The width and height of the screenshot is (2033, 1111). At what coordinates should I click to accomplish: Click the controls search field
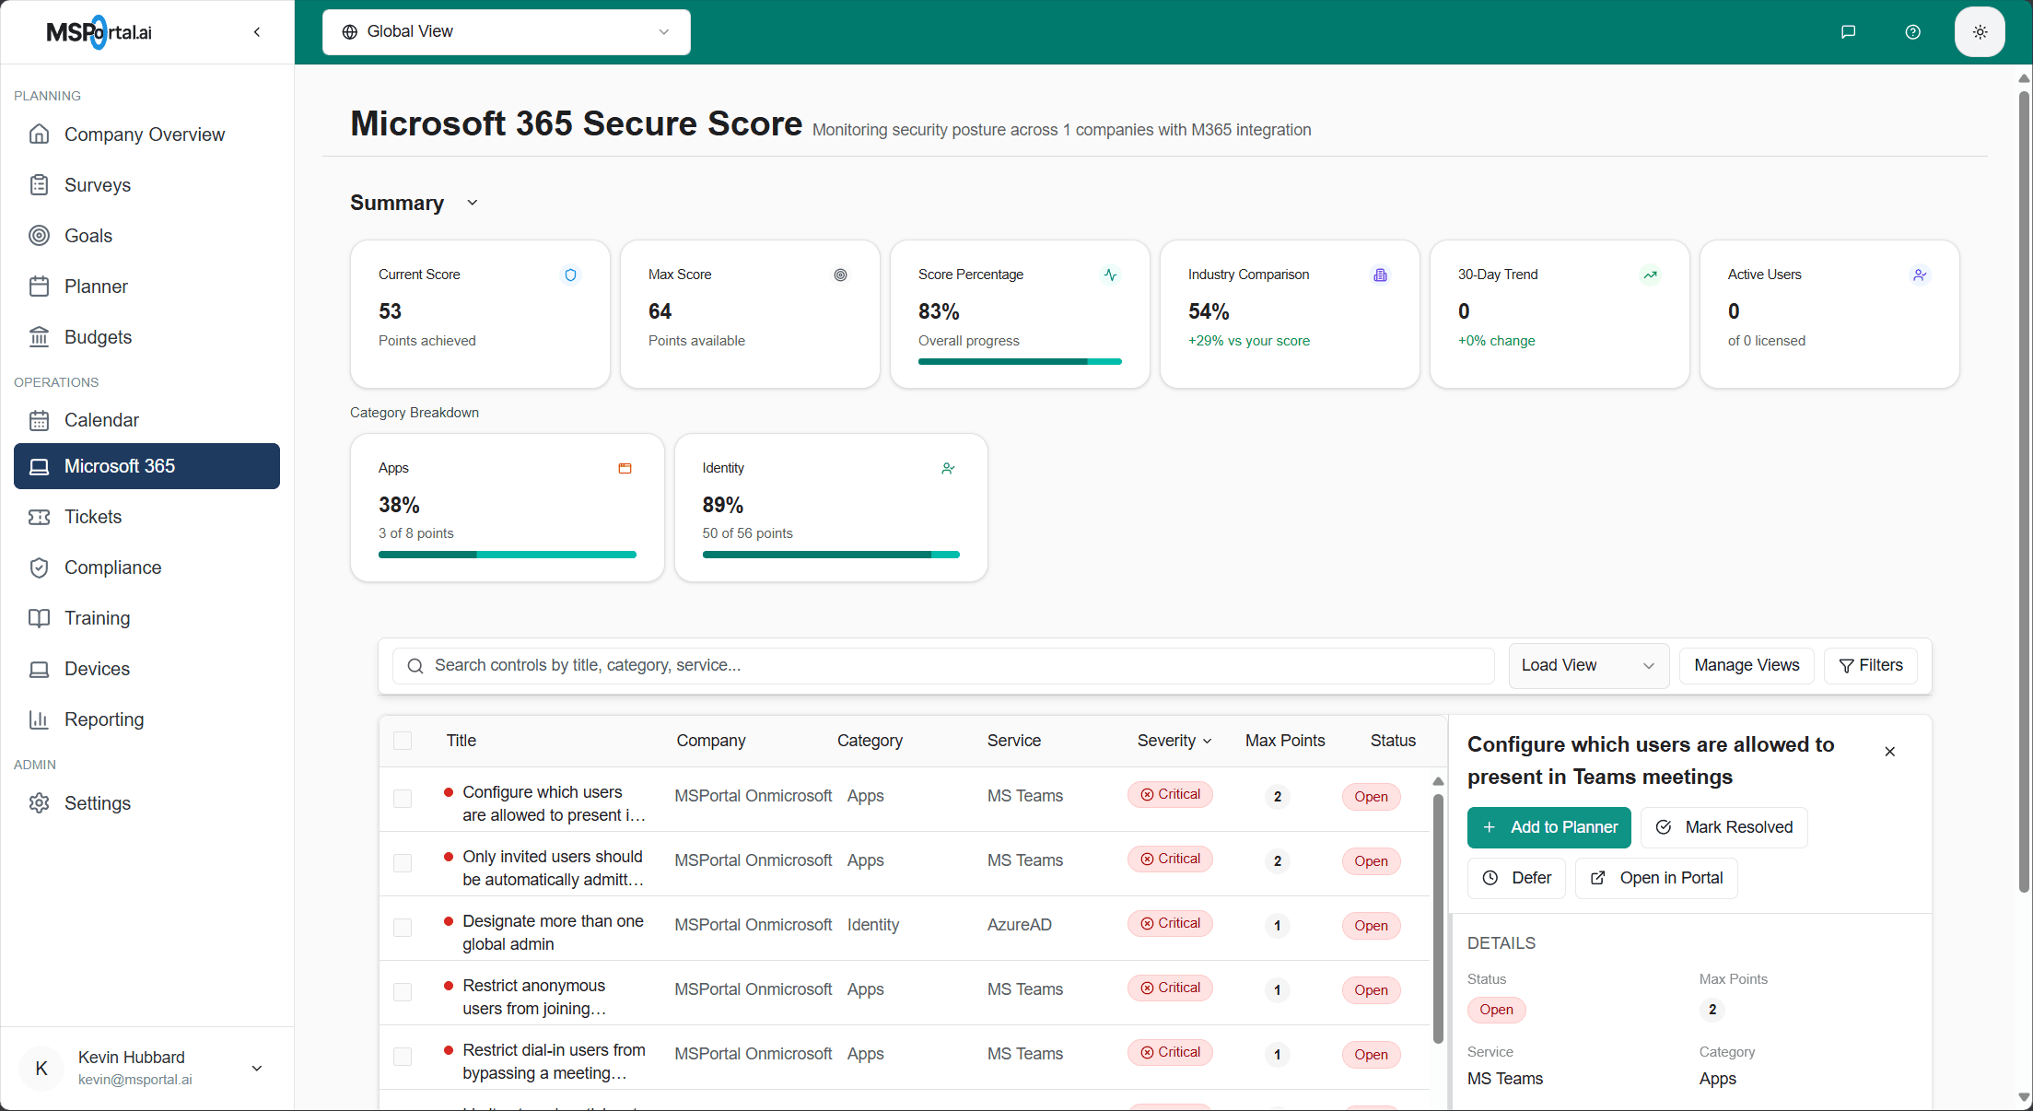(940, 665)
